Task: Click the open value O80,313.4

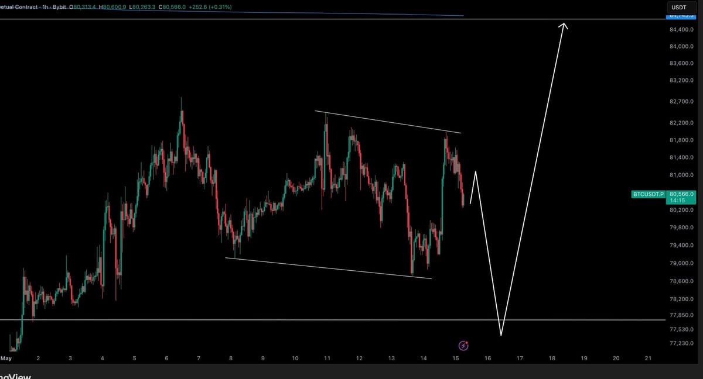Action: [83, 7]
